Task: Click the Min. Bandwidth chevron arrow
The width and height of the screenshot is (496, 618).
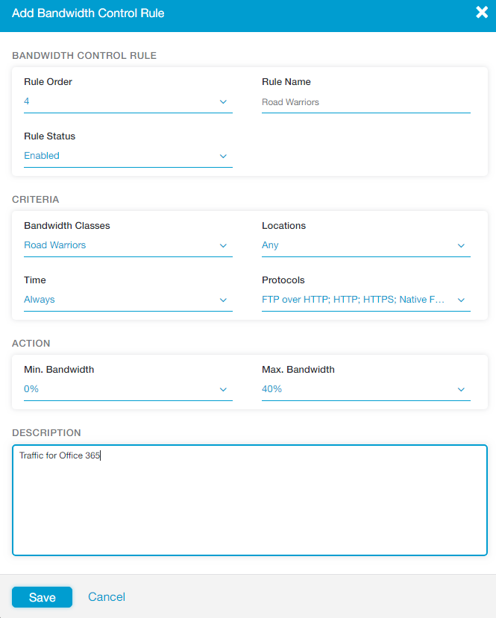Action: [x=223, y=390]
